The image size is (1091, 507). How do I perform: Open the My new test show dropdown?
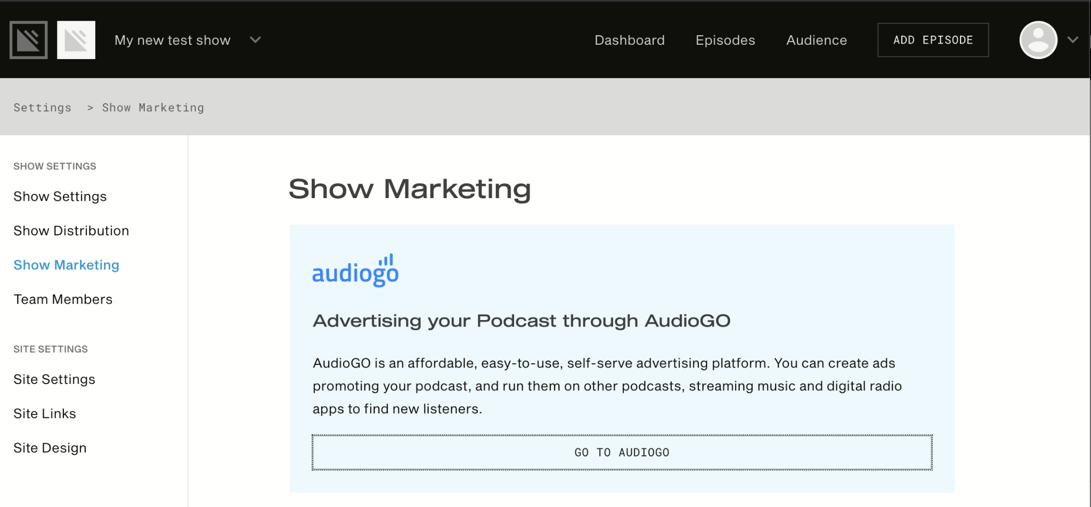173,40
